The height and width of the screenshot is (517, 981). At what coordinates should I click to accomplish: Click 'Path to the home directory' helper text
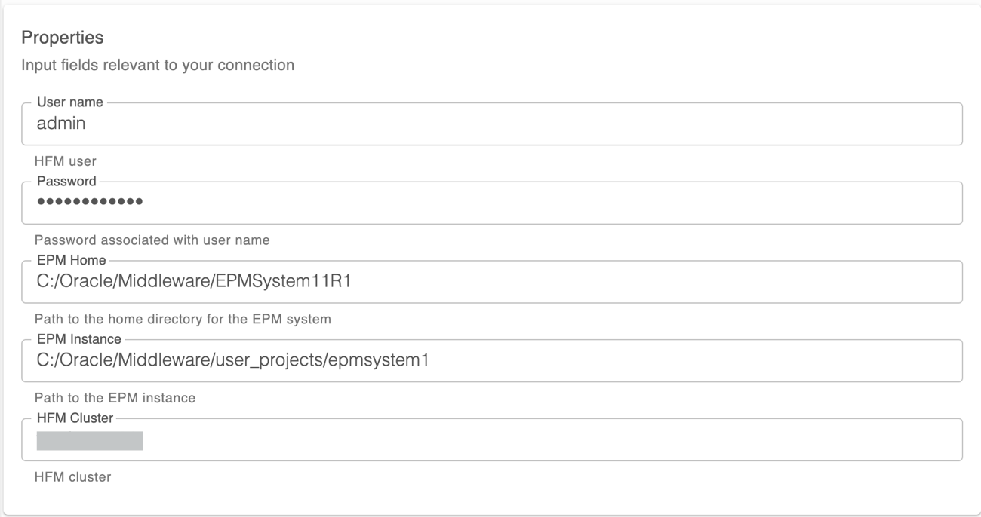[183, 319]
